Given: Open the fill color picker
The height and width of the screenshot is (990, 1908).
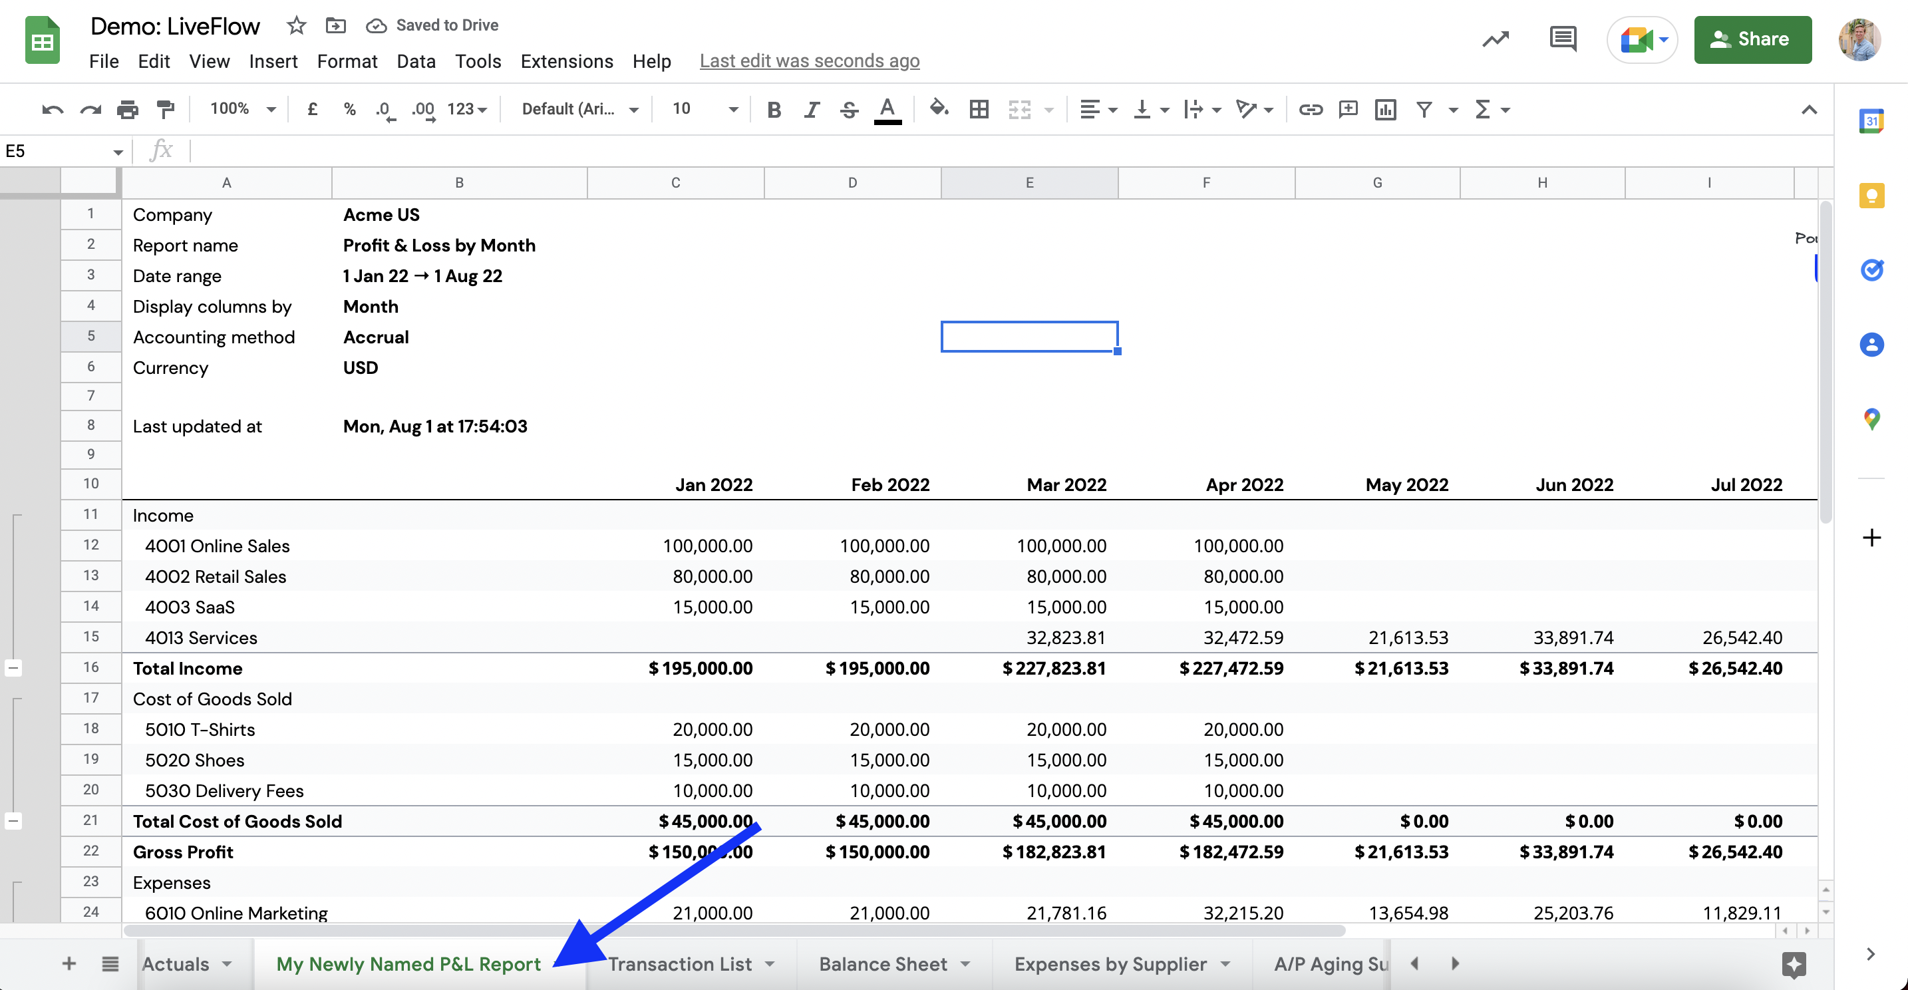Looking at the screenshot, I should 939,109.
